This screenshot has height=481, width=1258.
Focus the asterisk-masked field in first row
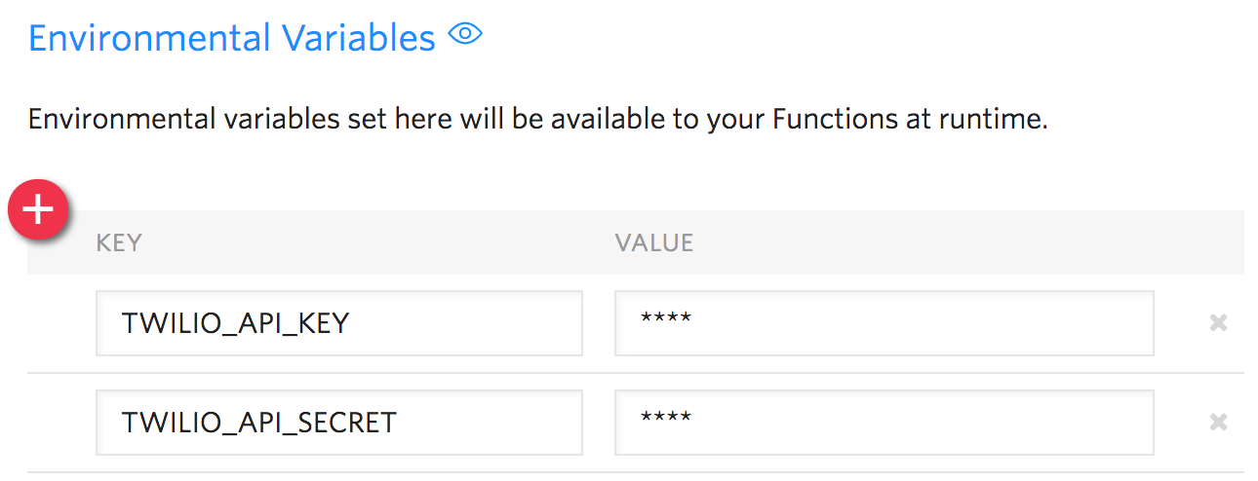(885, 323)
